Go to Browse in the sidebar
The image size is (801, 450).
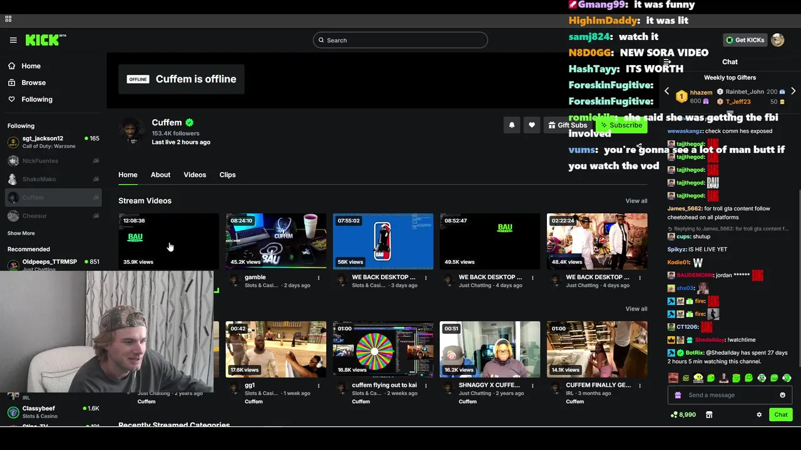pos(33,82)
